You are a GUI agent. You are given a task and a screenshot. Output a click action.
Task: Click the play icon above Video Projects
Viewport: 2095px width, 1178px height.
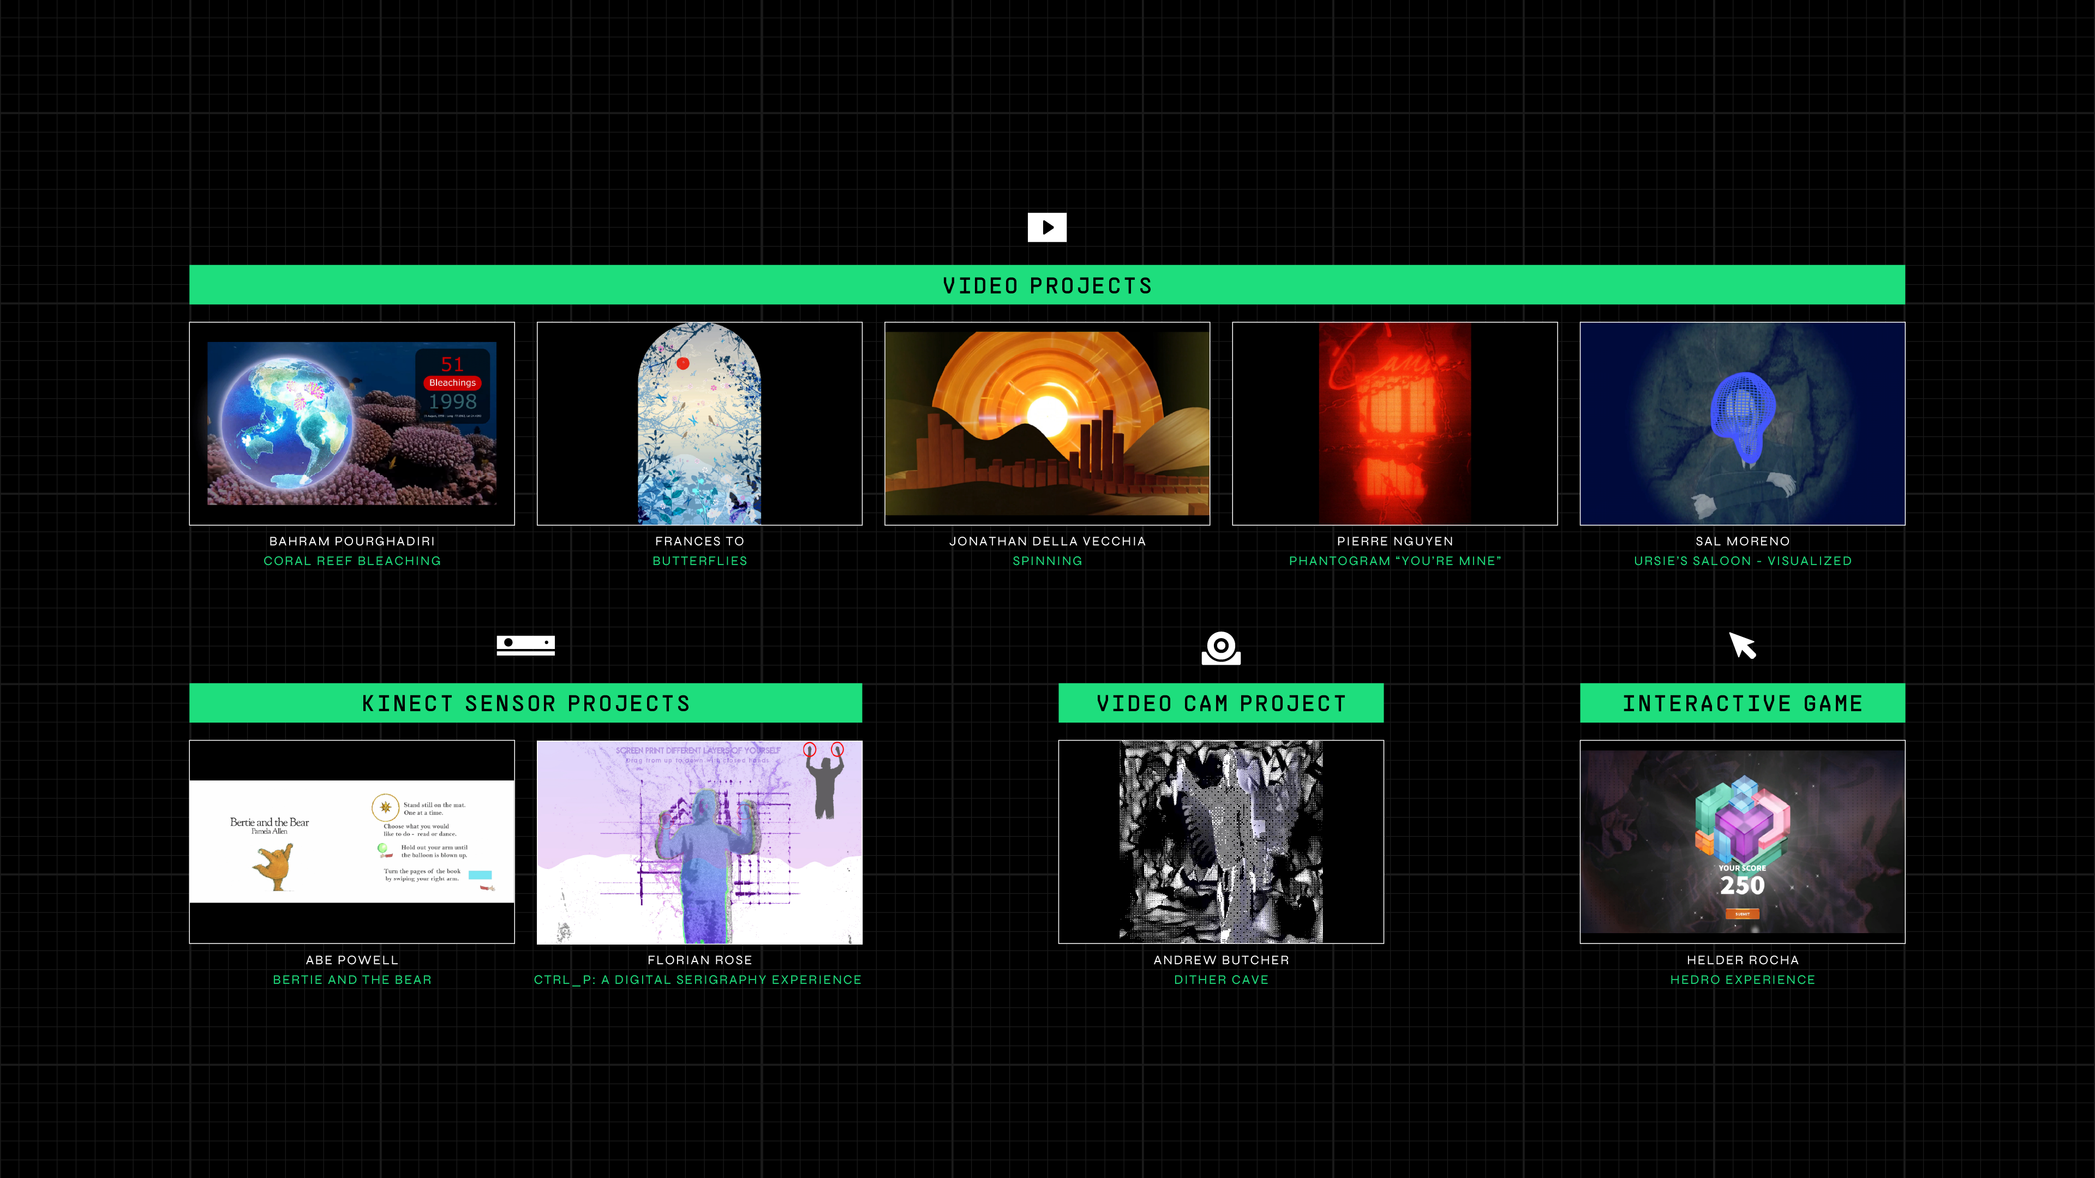pyautogui.click(x=1047, y=227)
